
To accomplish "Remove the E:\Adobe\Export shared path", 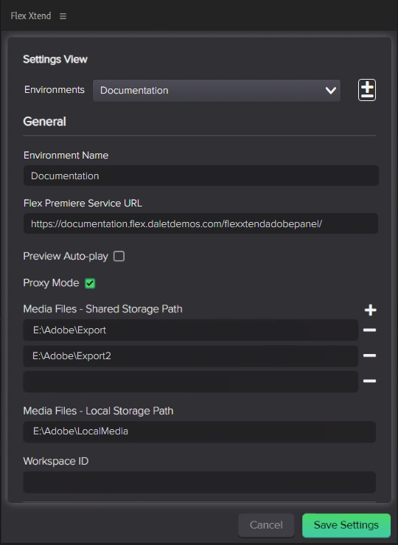I will coord(369,330).
